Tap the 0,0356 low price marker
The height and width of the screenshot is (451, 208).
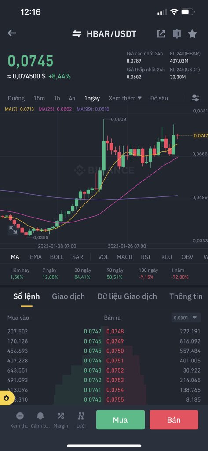point(41,237)
